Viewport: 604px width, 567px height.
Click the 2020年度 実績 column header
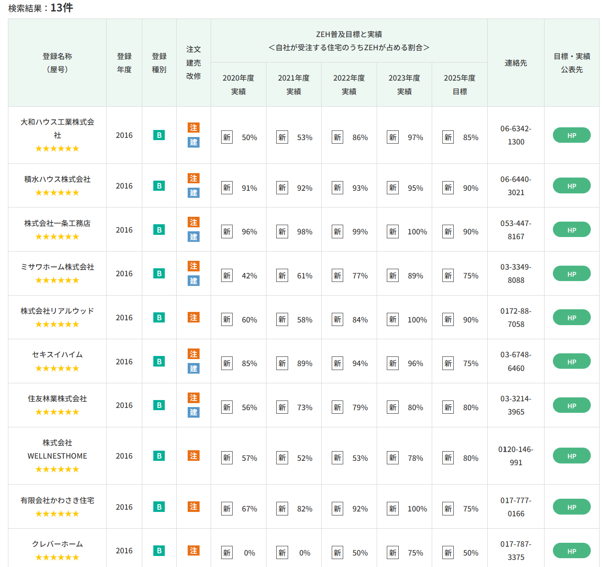click(238, 85)
